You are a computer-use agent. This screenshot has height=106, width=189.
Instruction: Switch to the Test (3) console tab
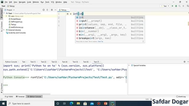54,62
